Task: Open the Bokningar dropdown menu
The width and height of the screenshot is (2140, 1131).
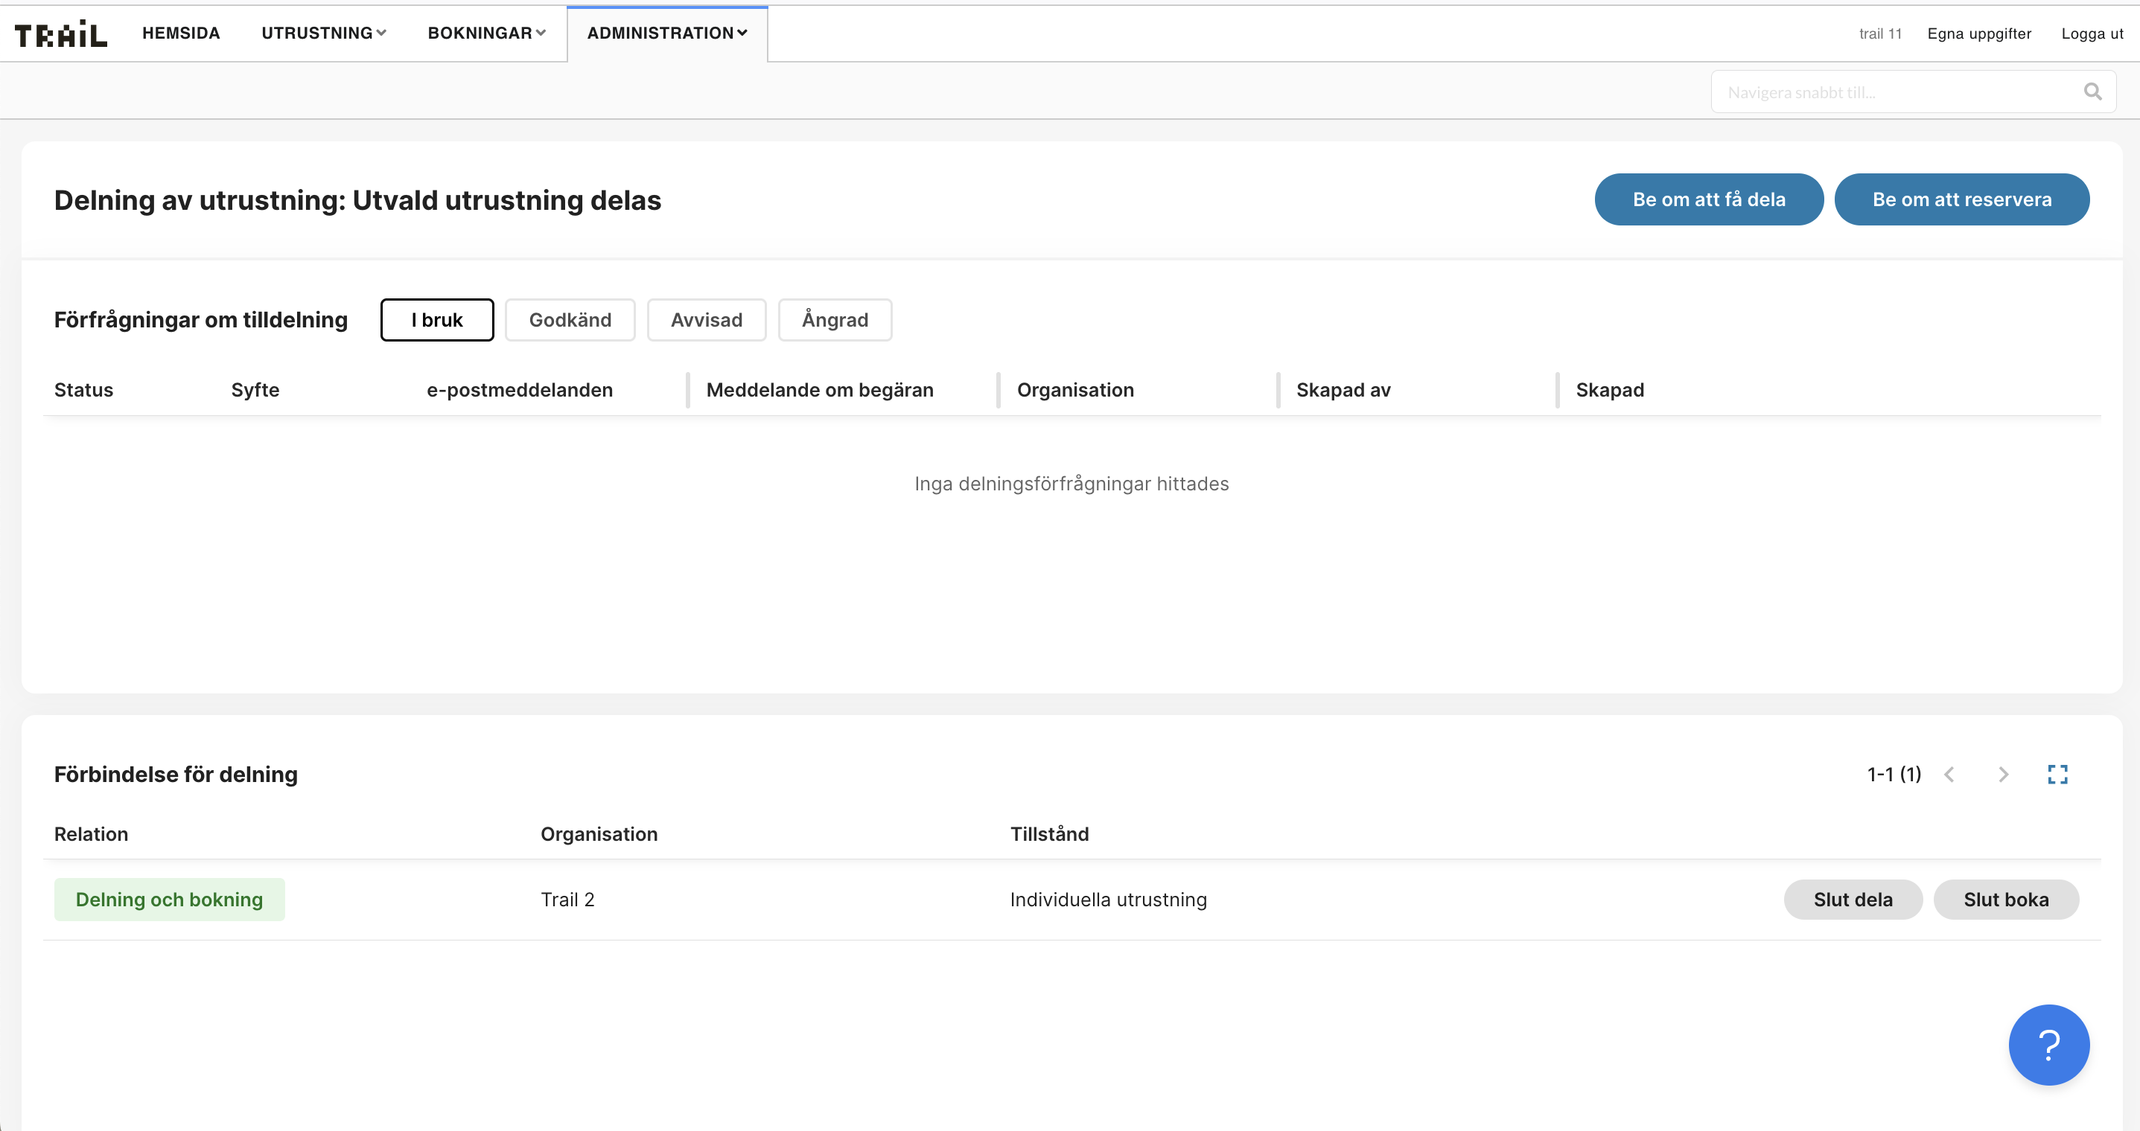Action: tap(486, 33)
